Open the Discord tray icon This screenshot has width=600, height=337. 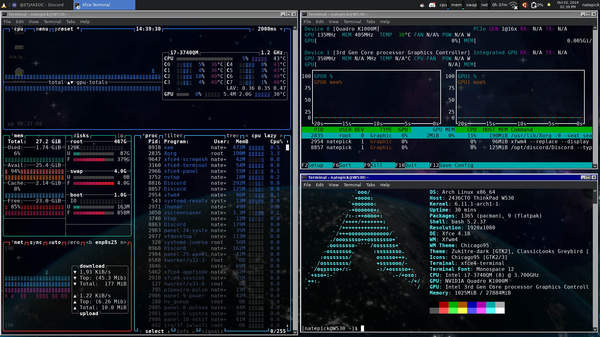pos(432,5)
